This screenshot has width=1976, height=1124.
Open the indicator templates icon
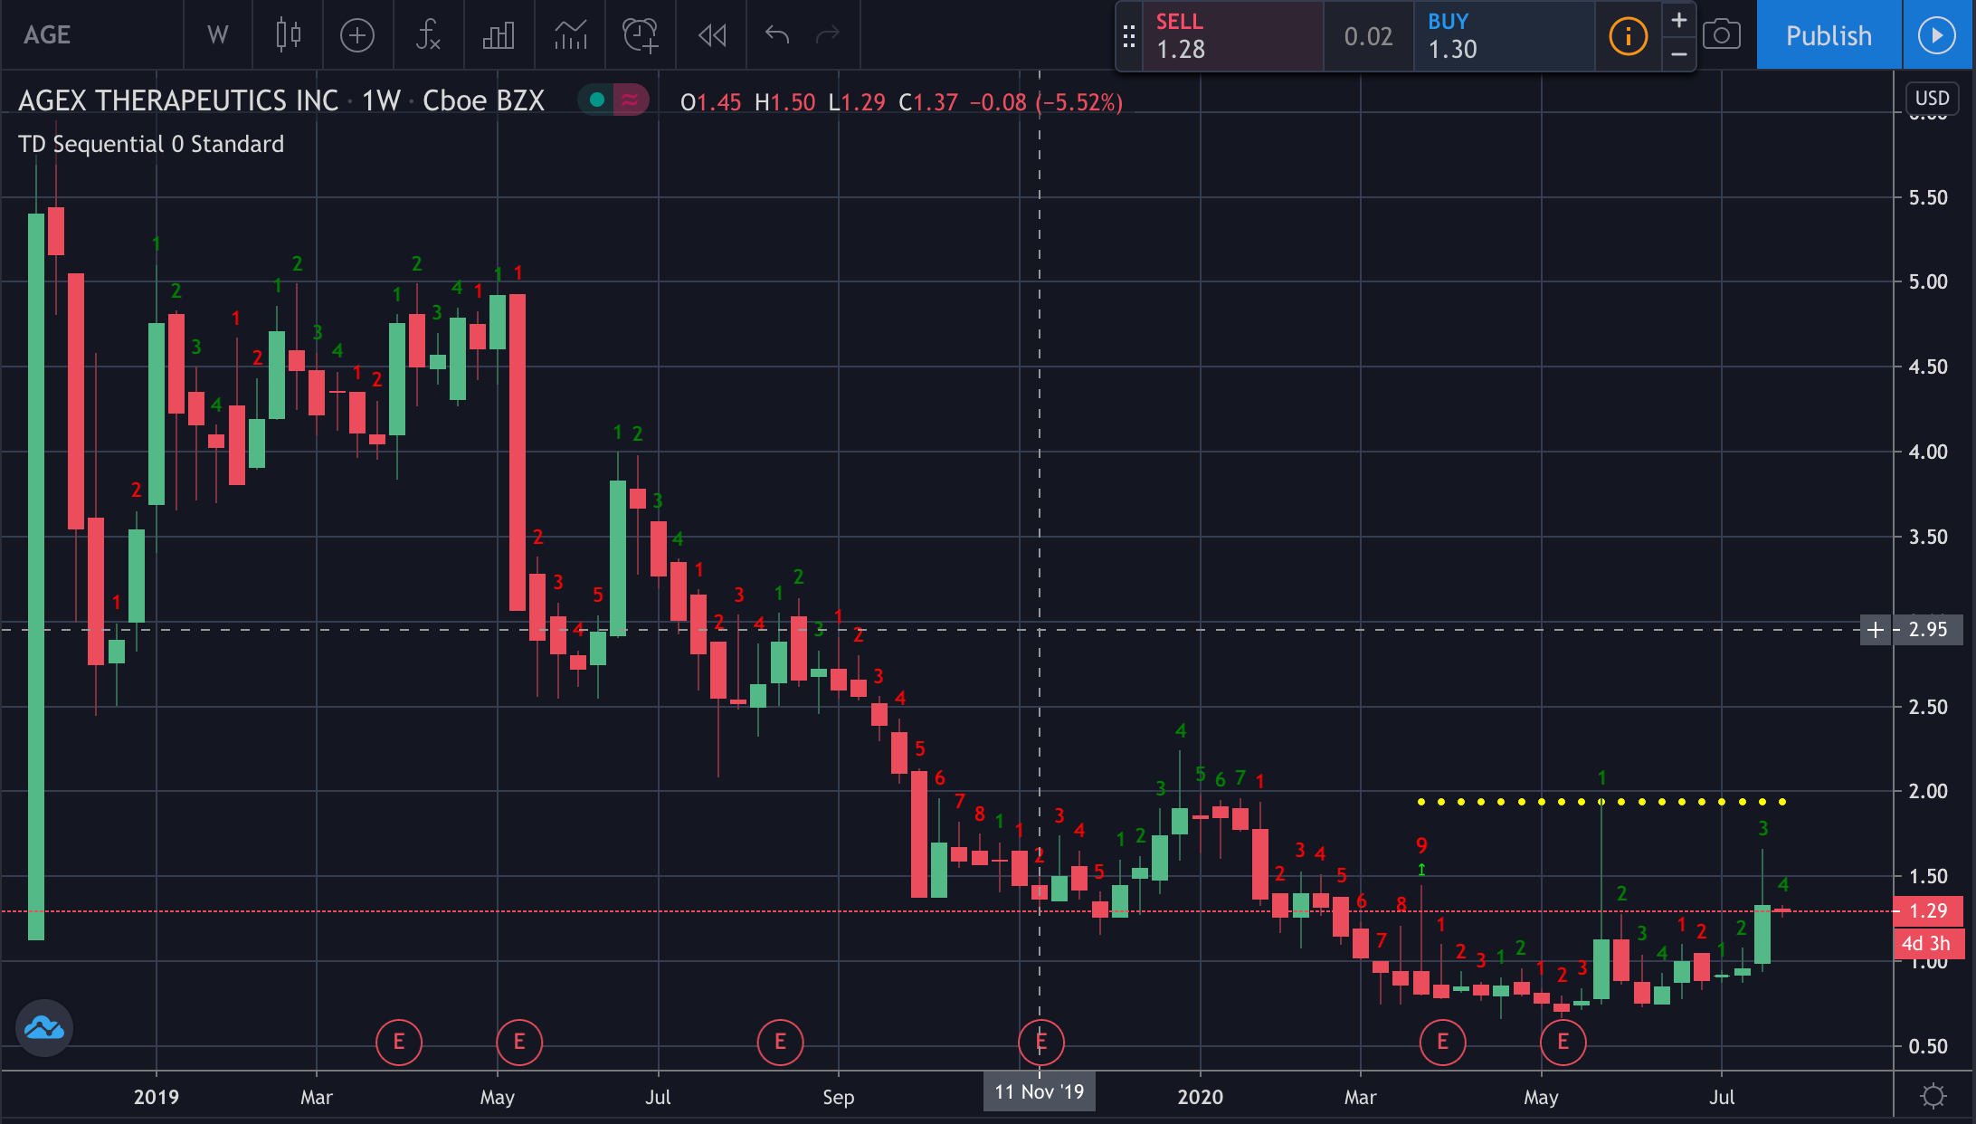(570, 35)
